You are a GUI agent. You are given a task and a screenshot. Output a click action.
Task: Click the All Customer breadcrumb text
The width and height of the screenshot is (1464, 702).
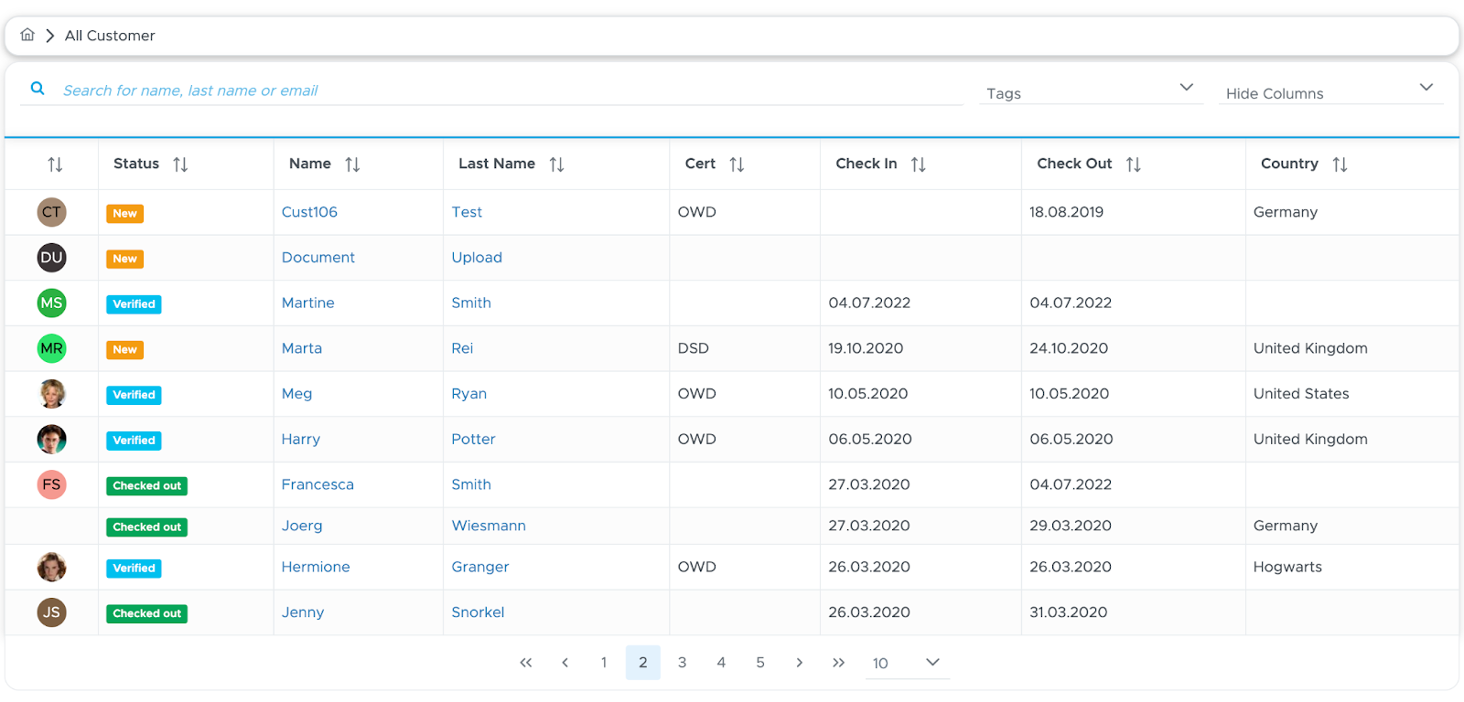110,36
